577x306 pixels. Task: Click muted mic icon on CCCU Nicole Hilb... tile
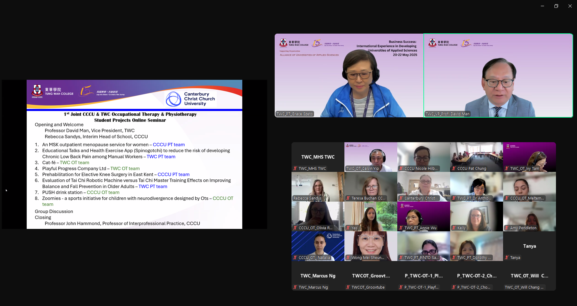401,169
